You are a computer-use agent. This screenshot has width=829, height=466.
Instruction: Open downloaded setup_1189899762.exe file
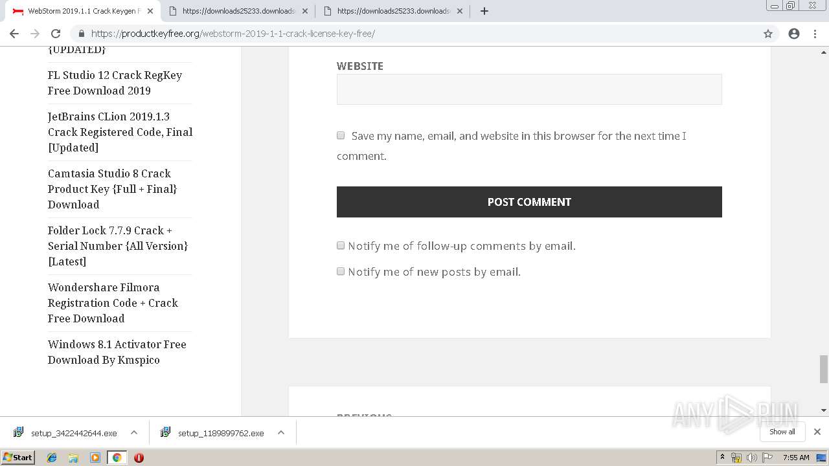point(213,433)
